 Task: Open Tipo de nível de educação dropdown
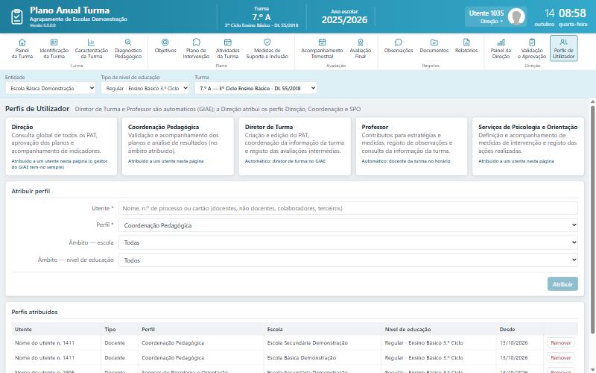click(145, 88)
